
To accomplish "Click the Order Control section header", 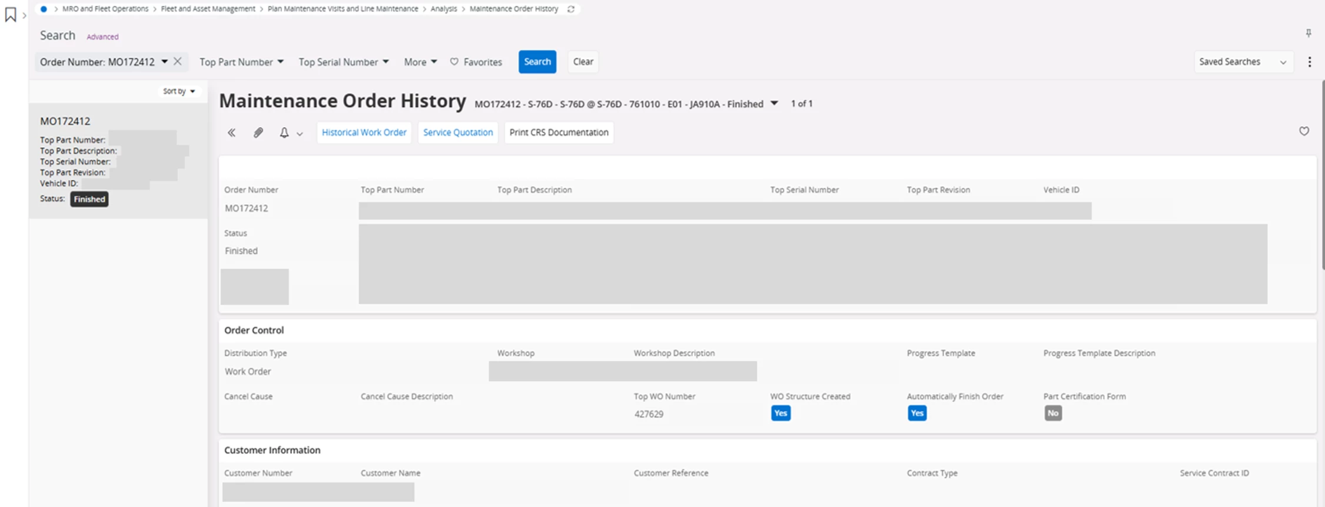I will tap(254, 330).
